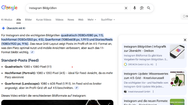Click the Google logo
Image resolution: width=188 pixels, height=105 pixels.
tap(9, 8)
